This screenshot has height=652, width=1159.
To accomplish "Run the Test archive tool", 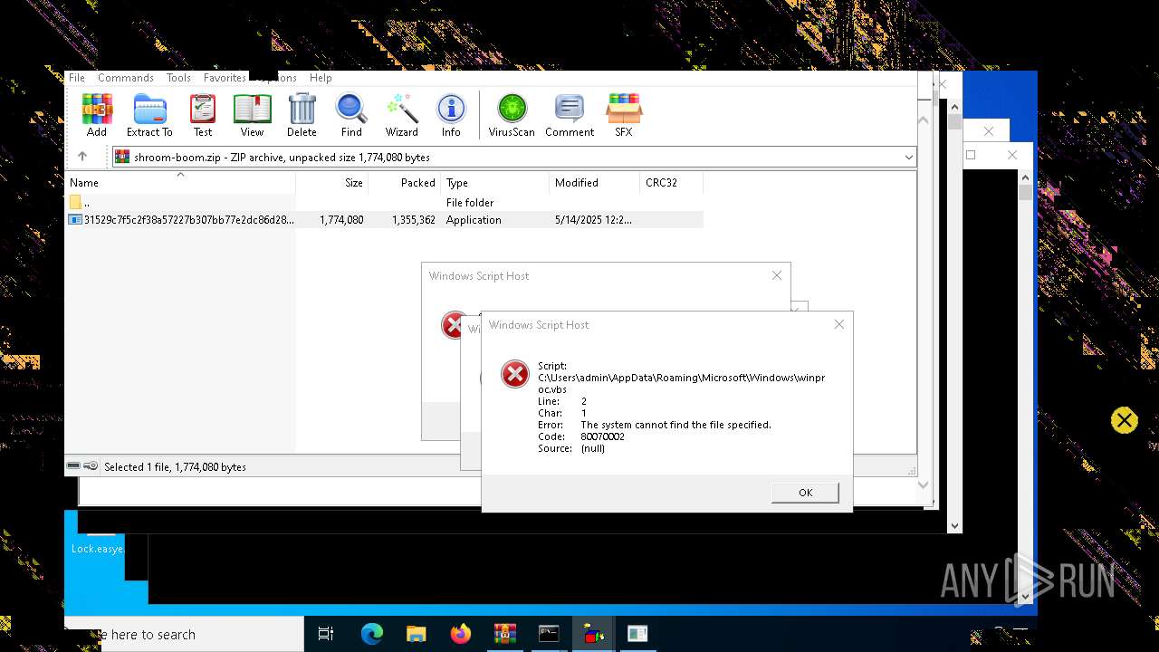I will point(203,115).
